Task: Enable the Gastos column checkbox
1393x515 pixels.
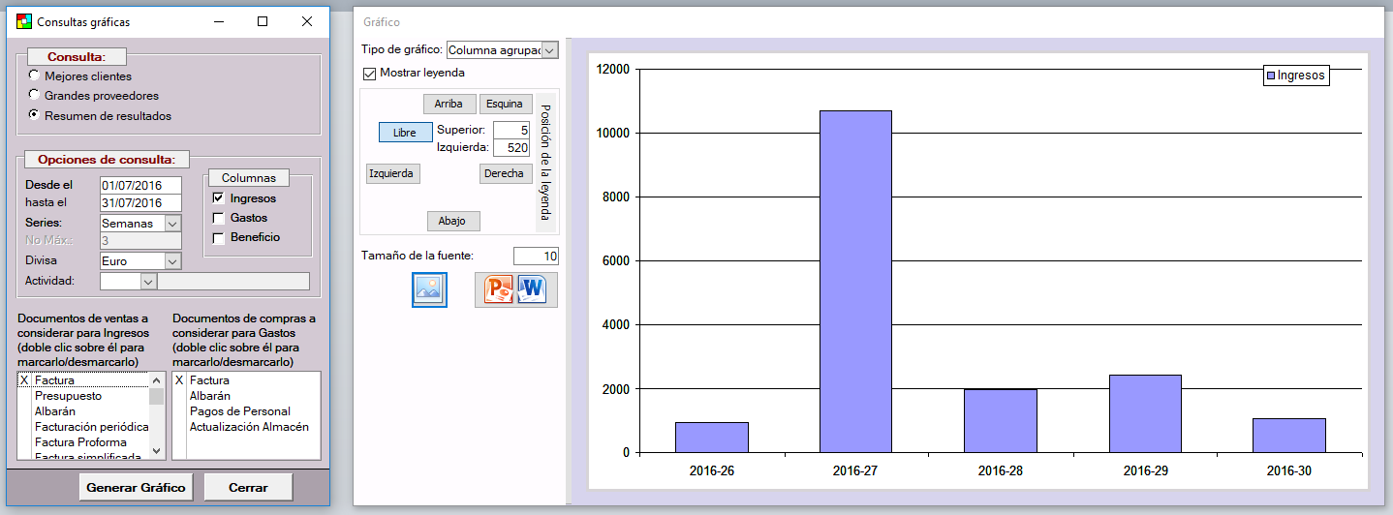Action: [218, 218]
